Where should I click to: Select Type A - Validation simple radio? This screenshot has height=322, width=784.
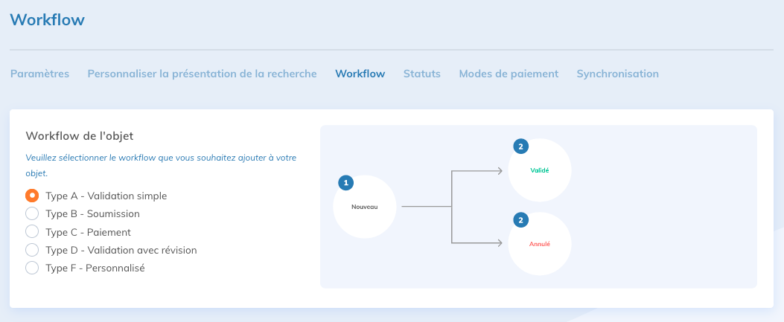(x=32, y=196)
